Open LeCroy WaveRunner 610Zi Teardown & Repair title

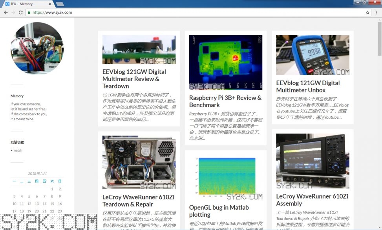(x=138, y=201)
